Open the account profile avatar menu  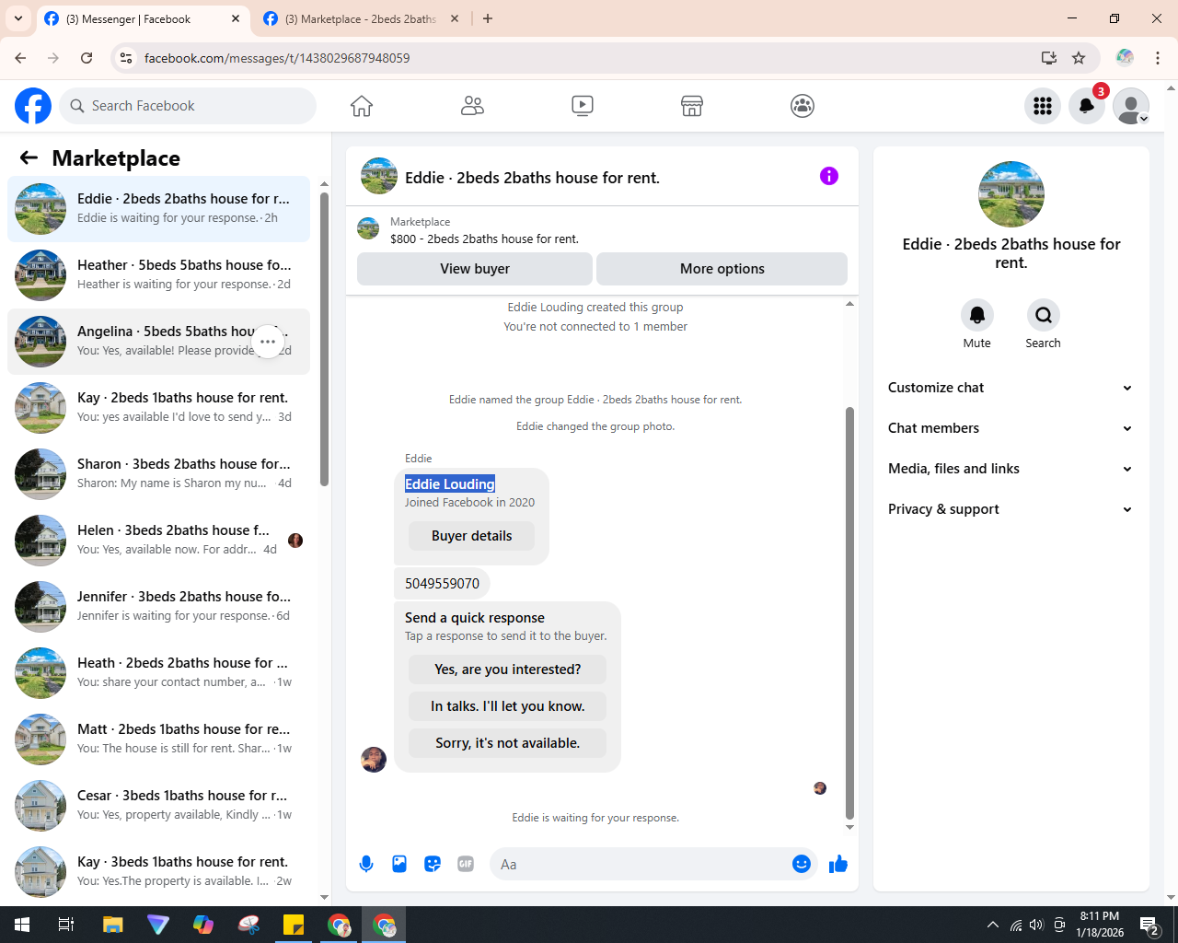coord(1131,106)
